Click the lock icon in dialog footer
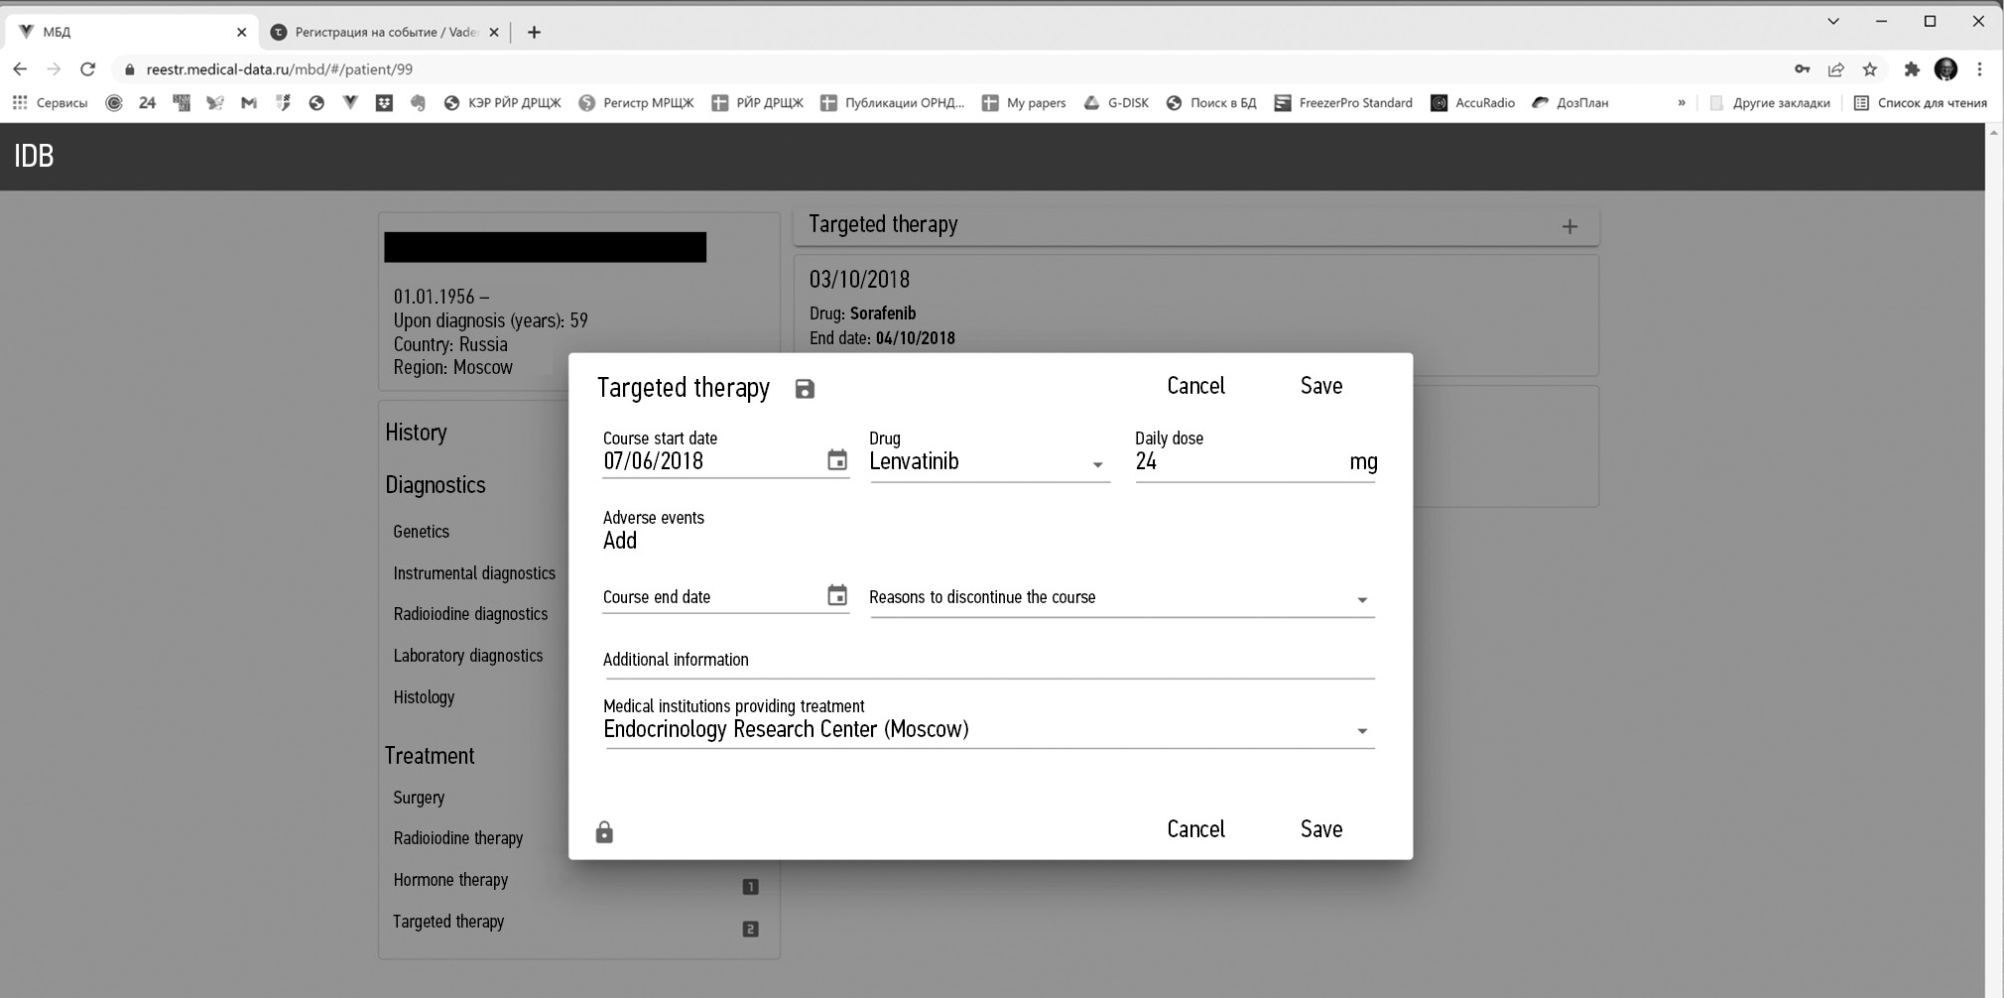Screen dimensions: 2004x998 click(x=604, y=832)
